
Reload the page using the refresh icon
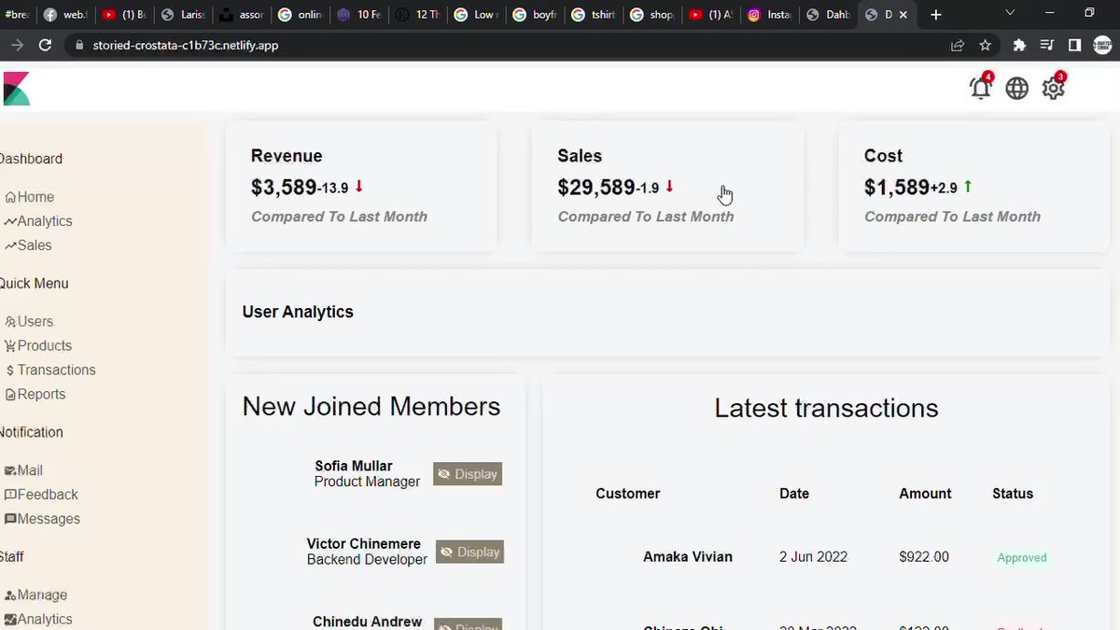coord(45,45)
